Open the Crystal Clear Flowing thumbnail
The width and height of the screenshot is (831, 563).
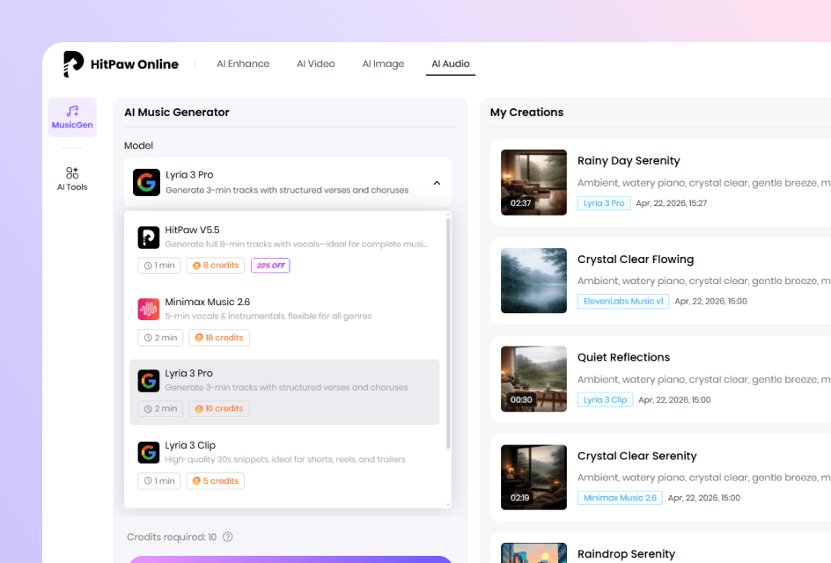pos(533,281)
